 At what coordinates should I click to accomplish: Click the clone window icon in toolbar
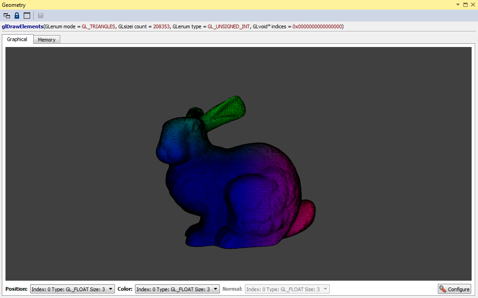tap(7, 16)
